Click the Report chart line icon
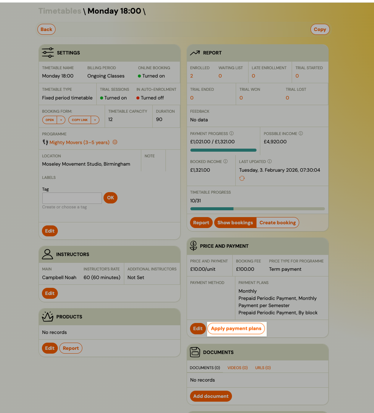 (x=195, y=53)
